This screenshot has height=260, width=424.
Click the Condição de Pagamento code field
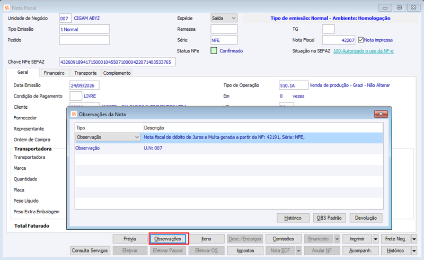76,96
